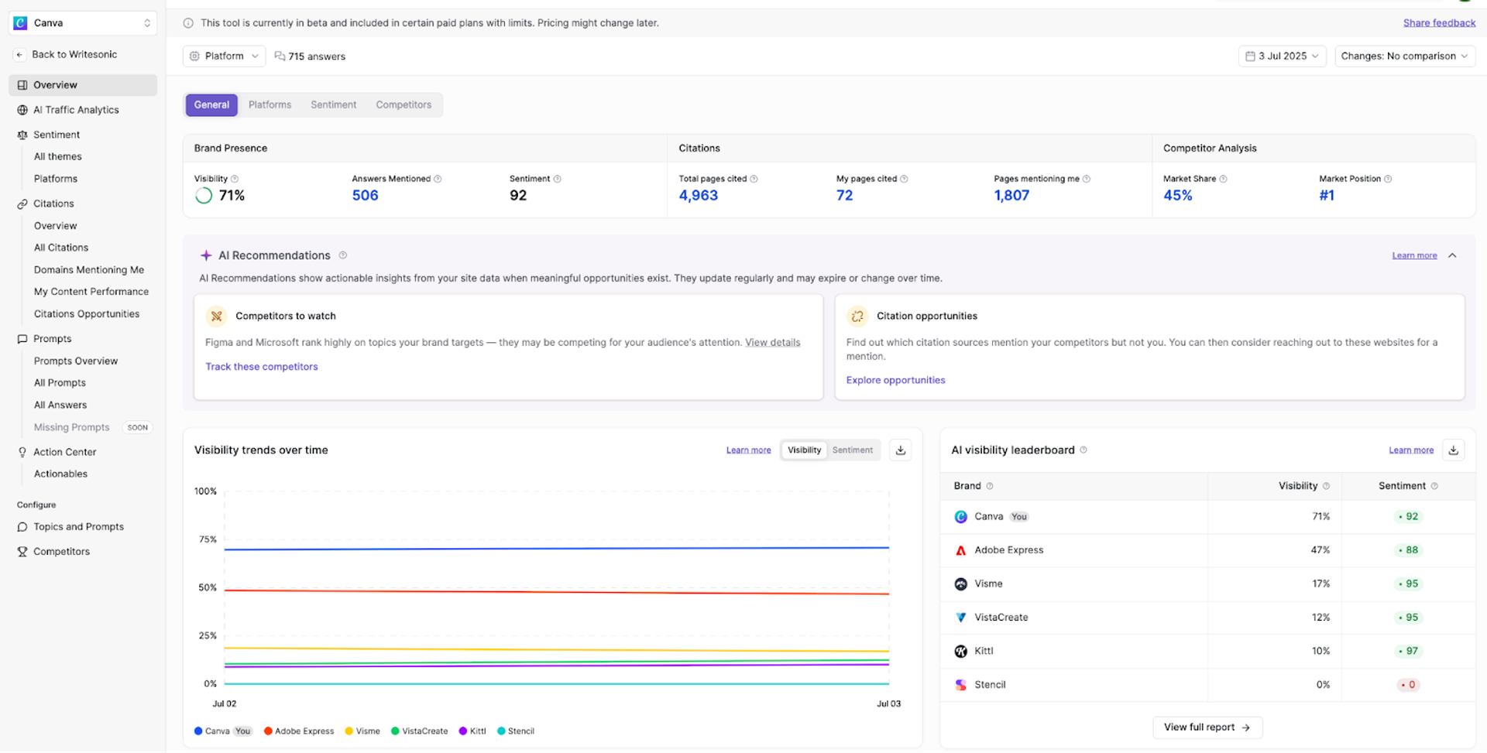Switch chart toggle to Sentiment
Viewport: 1487px width, 753px height.
pos(853,450)
